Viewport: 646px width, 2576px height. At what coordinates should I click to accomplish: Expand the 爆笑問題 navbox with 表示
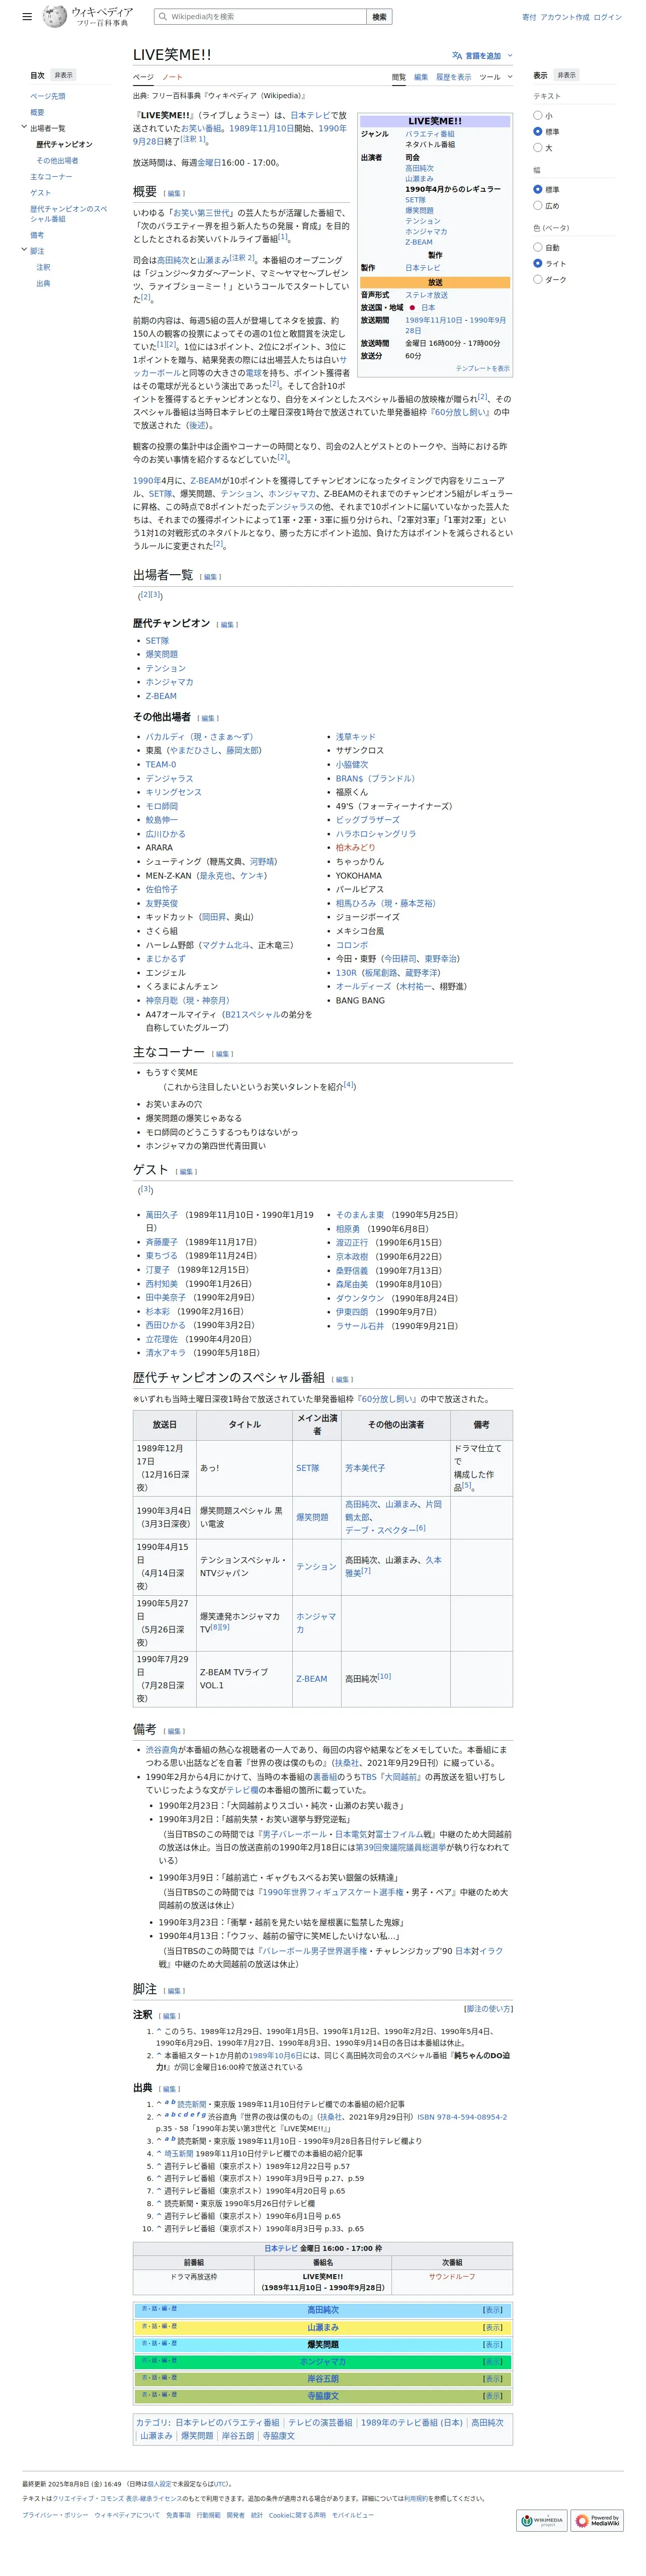pyautogui.click(x=493, y=2344)
